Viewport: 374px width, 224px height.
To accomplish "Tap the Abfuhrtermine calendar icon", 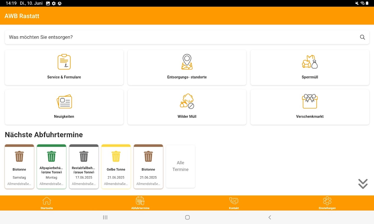I will coord(140,201).
